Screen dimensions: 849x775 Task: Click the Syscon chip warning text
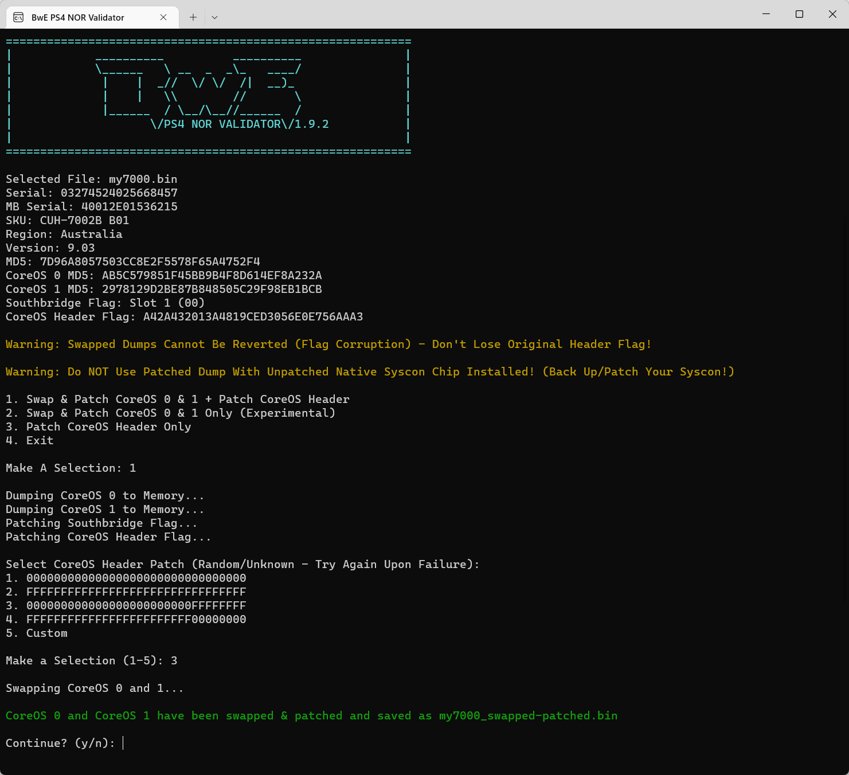[x=370, y=371]
